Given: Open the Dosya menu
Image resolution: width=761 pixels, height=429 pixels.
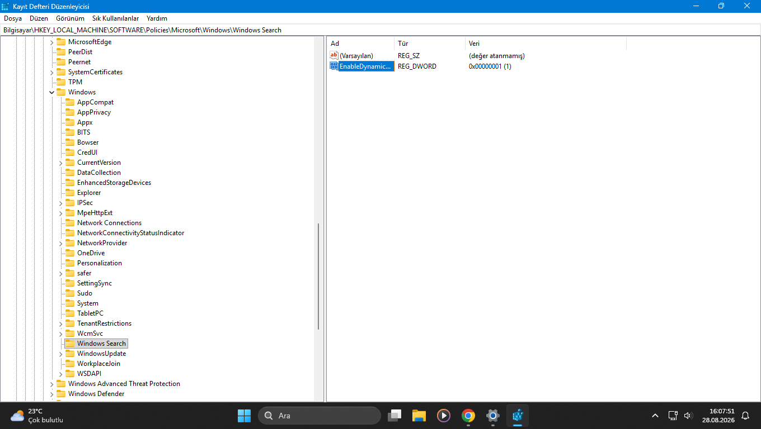Looking at the screenshot, I should click(13, 18).
